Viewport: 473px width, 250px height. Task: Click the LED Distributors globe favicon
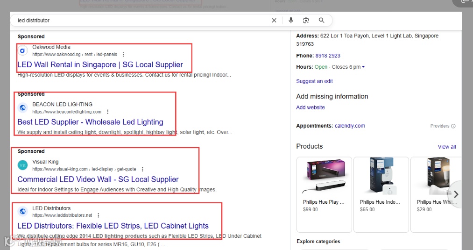tap(22, 212)
